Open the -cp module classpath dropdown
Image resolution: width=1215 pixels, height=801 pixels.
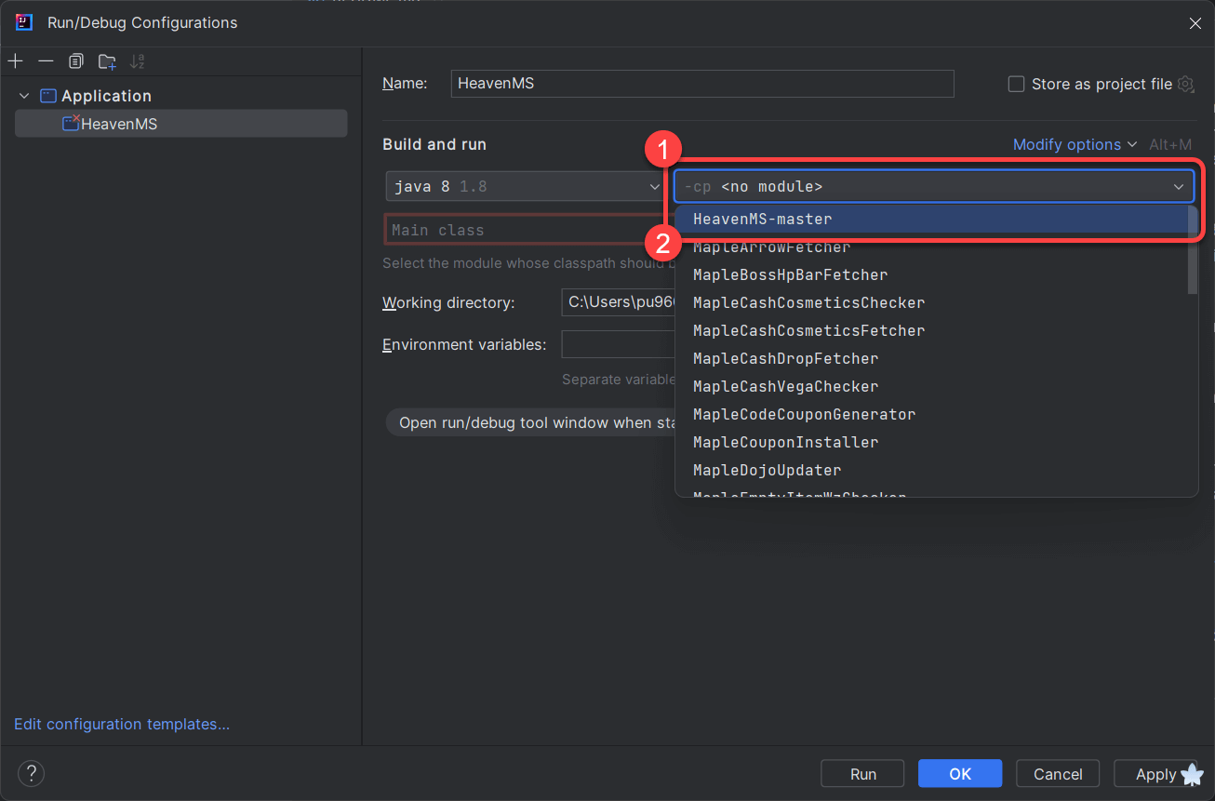[934, 186]
